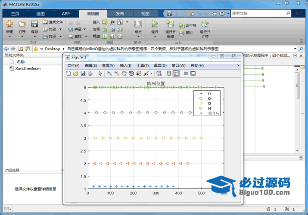Open the Figure 1 Tools (工具) menu

(x=143, y=65)
